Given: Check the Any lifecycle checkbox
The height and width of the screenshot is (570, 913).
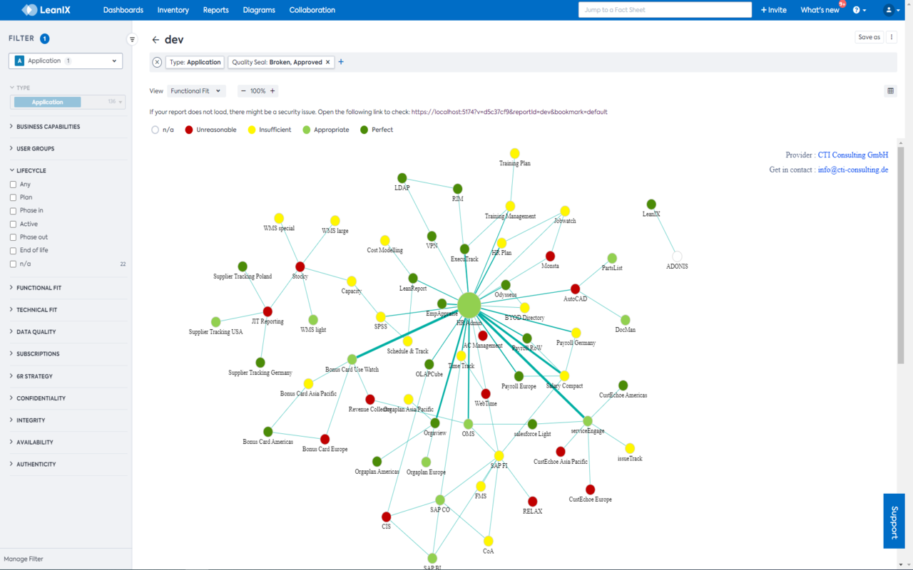Looking at the screenshot, I should point(13,185).
